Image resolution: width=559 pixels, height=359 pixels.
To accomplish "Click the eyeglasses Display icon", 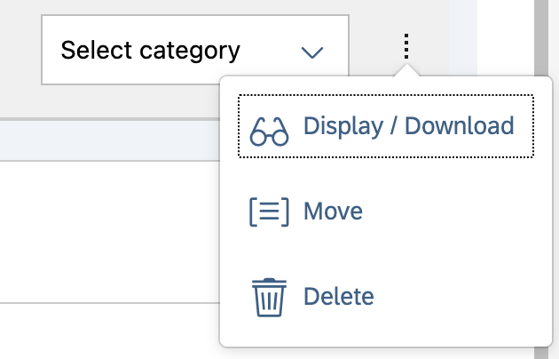I will click(x=270, y=131).
